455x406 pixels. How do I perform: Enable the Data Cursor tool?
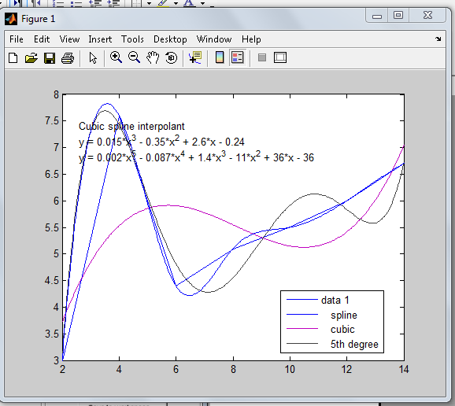coord(195,57)
